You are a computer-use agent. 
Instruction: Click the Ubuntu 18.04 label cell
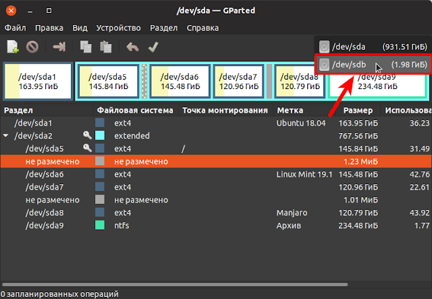pyautogui.click(x=301, y=123)
